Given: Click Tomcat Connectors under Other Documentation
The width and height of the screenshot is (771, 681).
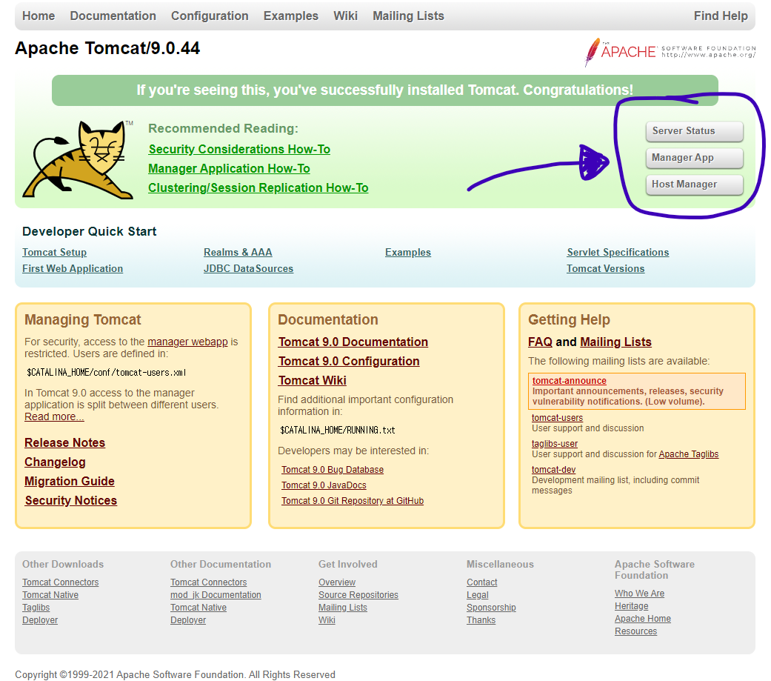Looking at the screenshot, I should coord(208,582).
